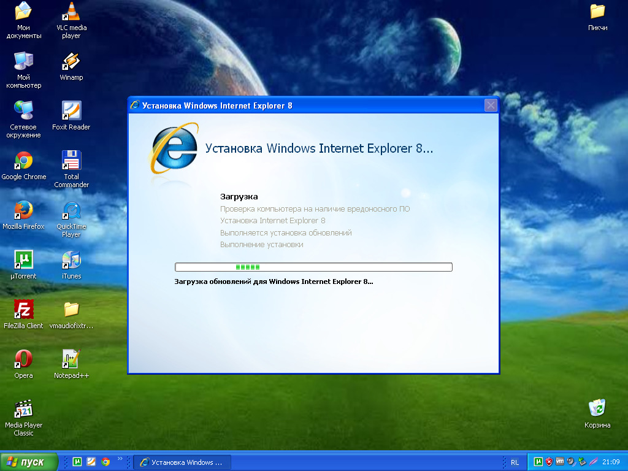The image size is (628, 471).
Task: Click the 21:09 system clock
Action: pos(611,462)
